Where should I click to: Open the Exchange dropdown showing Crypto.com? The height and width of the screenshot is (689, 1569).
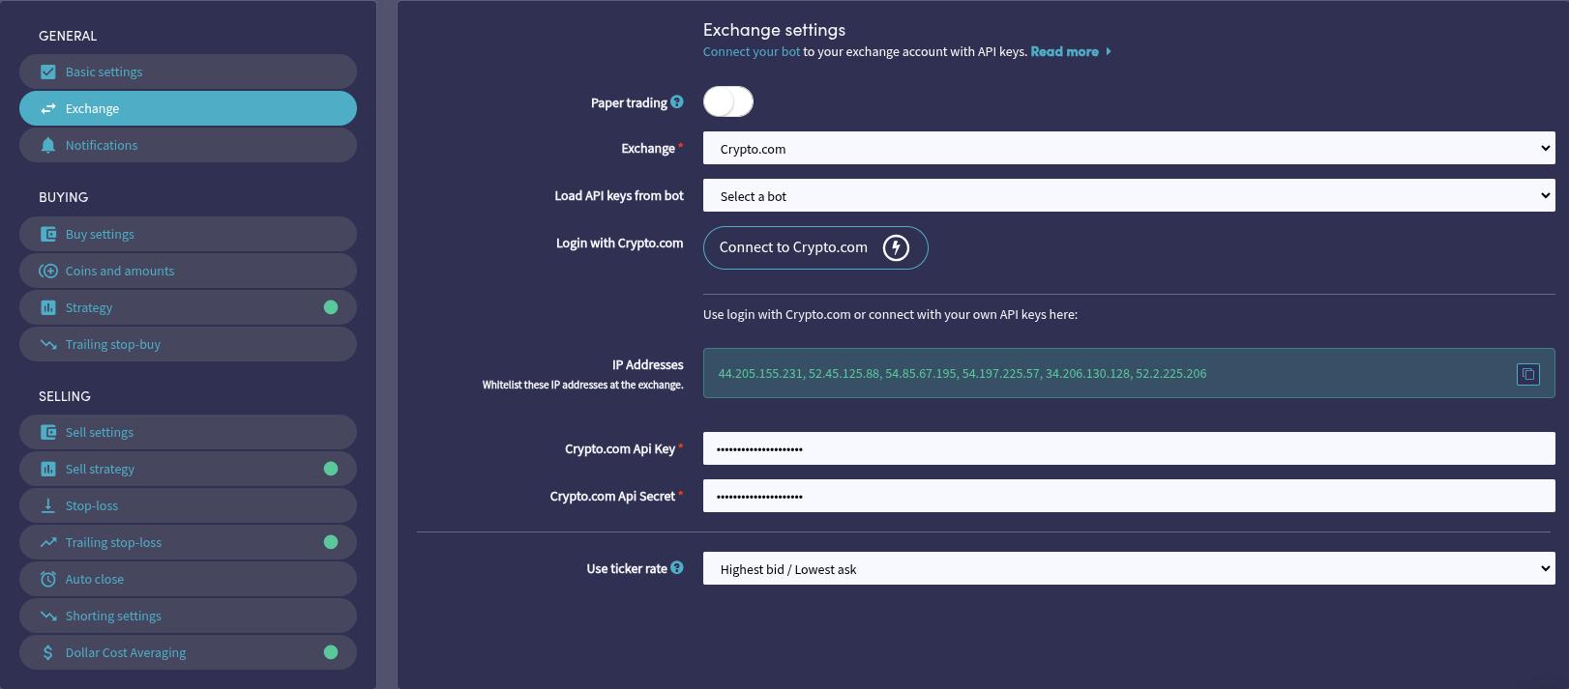click(x=1128, y=149)
